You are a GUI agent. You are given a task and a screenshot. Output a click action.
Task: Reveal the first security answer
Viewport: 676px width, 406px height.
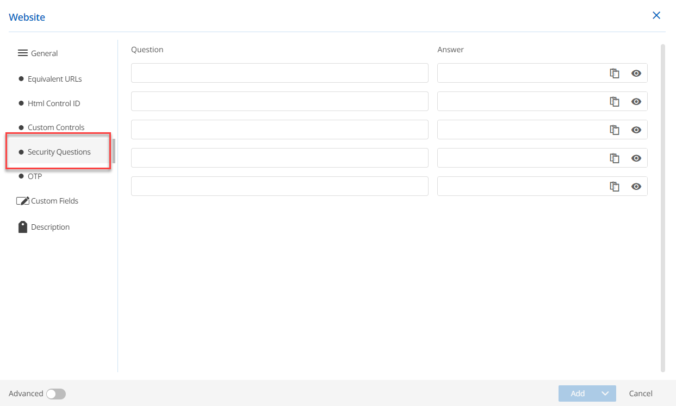point(636,72)
